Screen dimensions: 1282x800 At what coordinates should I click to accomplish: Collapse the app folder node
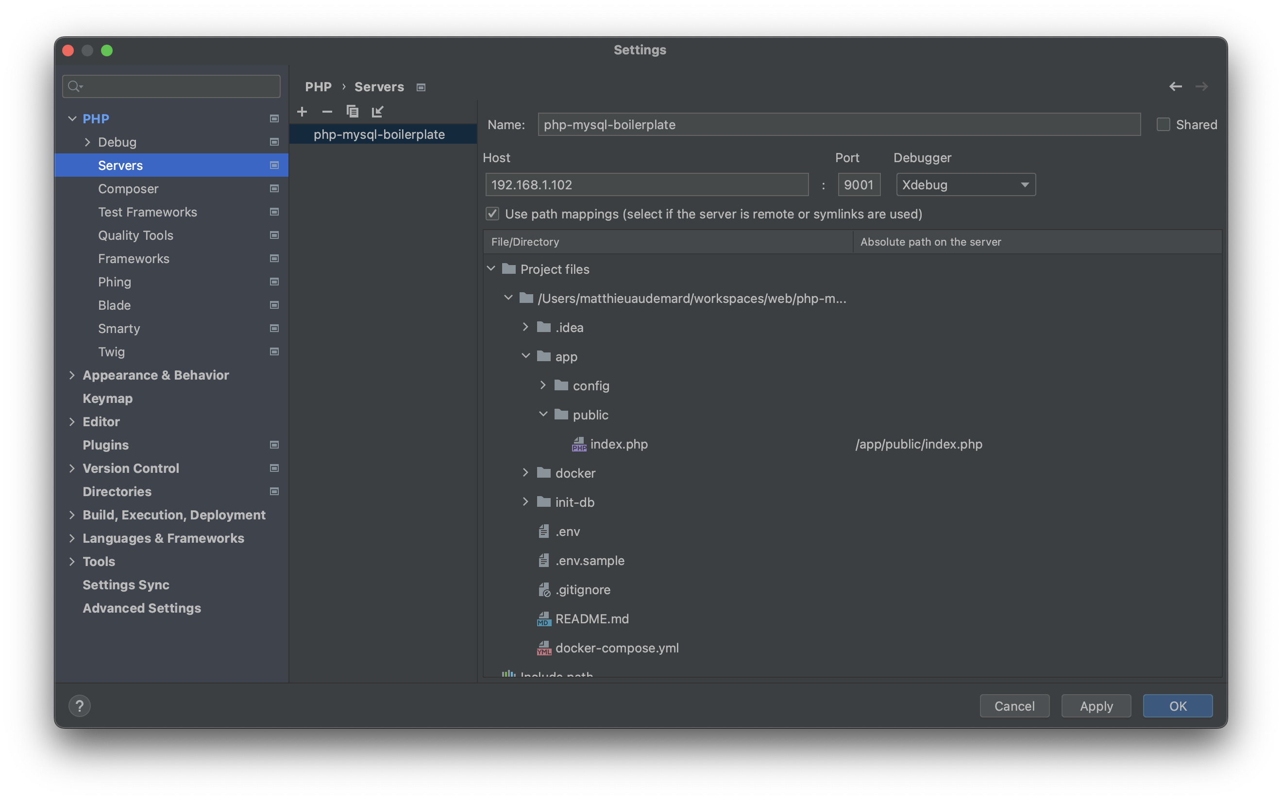[525, 356]
